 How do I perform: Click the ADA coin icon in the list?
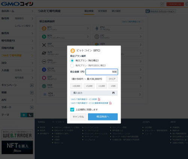(x=45, y=94)
